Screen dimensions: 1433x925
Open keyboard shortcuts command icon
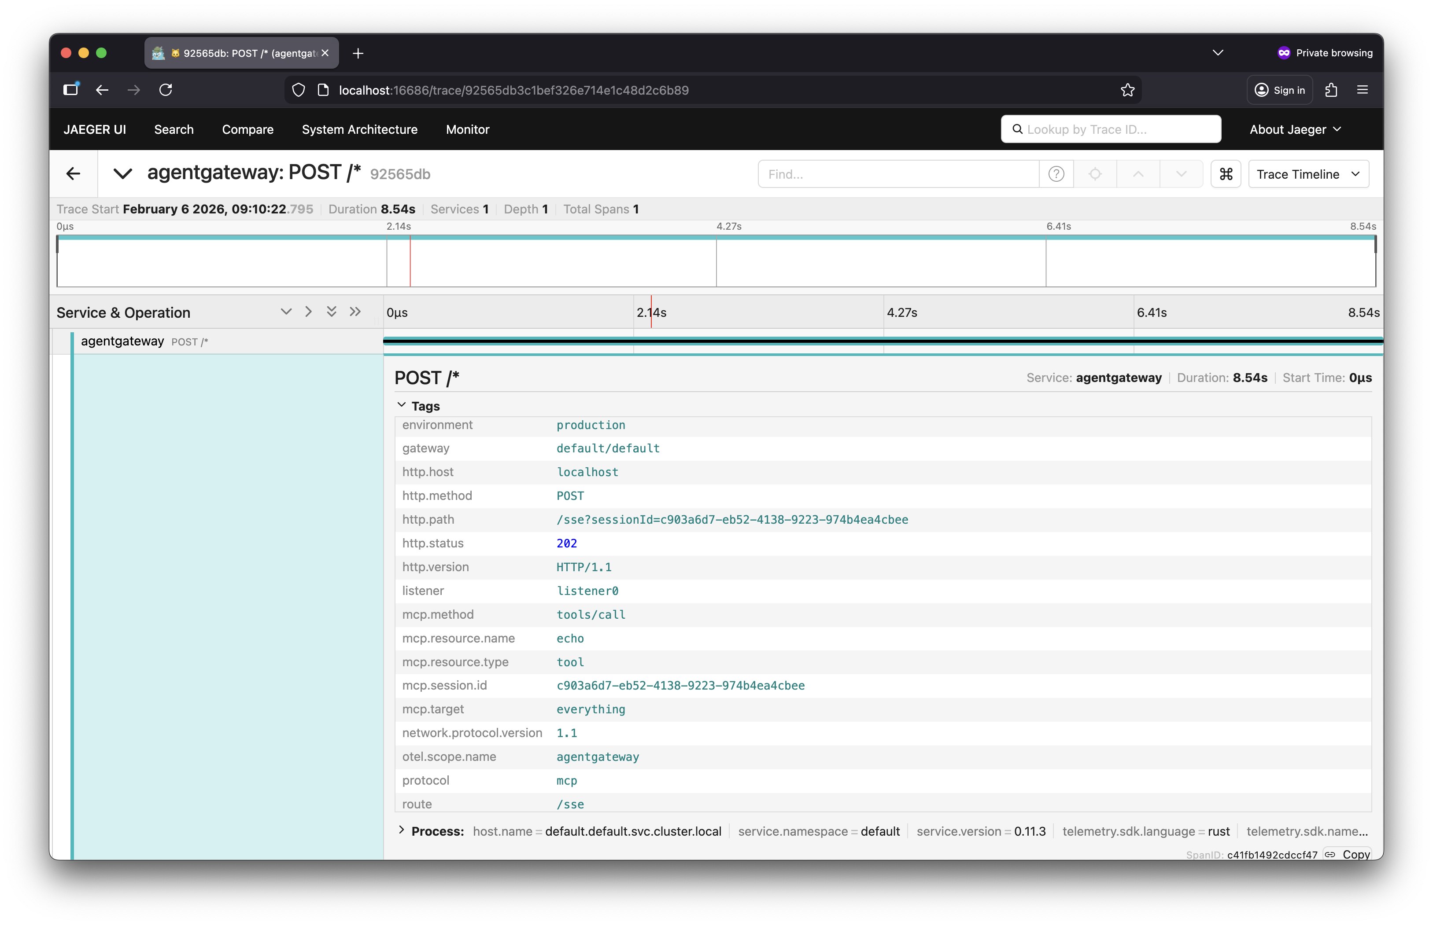coord(1226,174)
